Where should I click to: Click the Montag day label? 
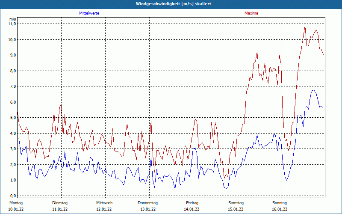click(16, 203)
